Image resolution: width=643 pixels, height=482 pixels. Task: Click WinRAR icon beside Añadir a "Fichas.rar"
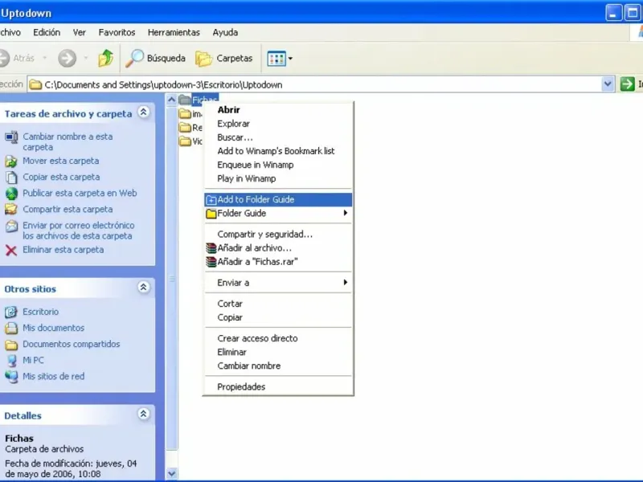click(211, 262)
